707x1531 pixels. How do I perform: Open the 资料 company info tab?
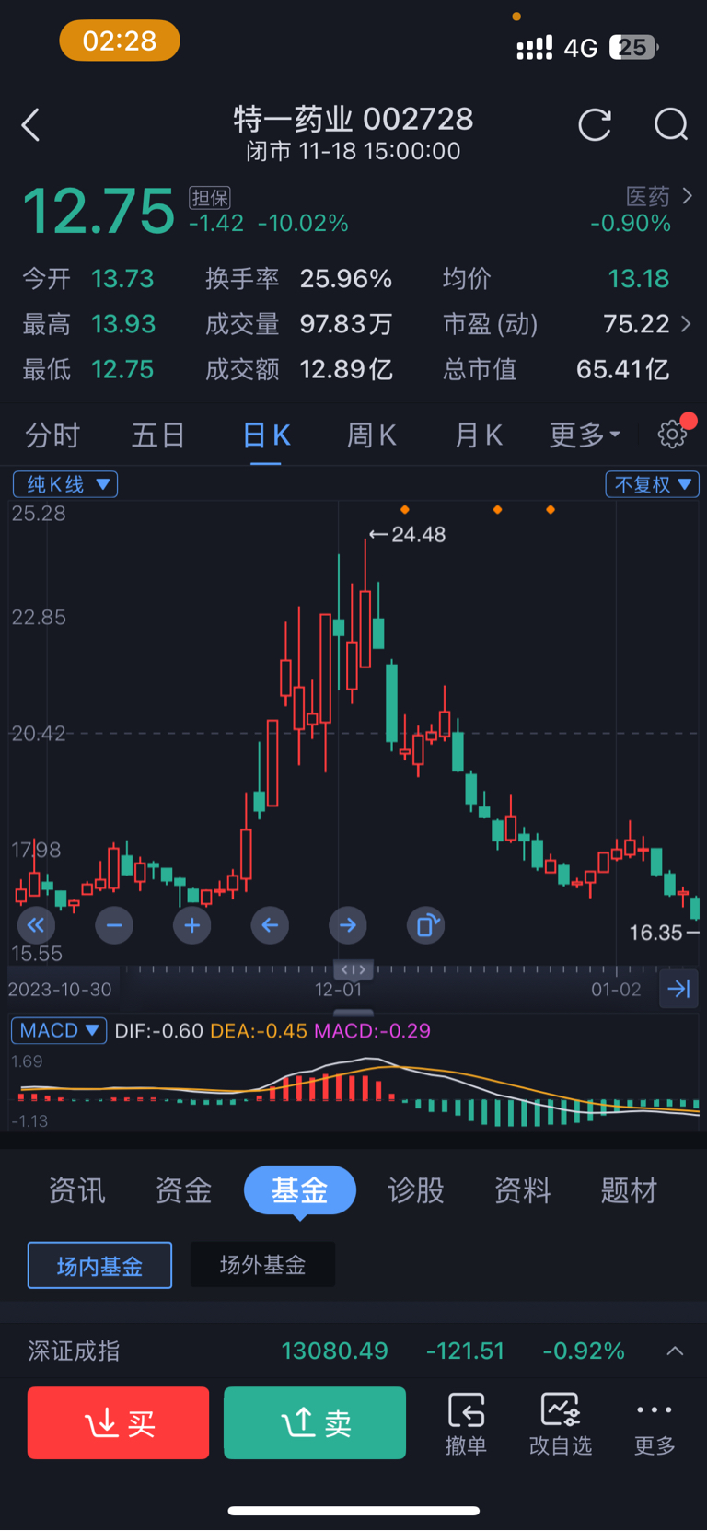click(523, 1190)
